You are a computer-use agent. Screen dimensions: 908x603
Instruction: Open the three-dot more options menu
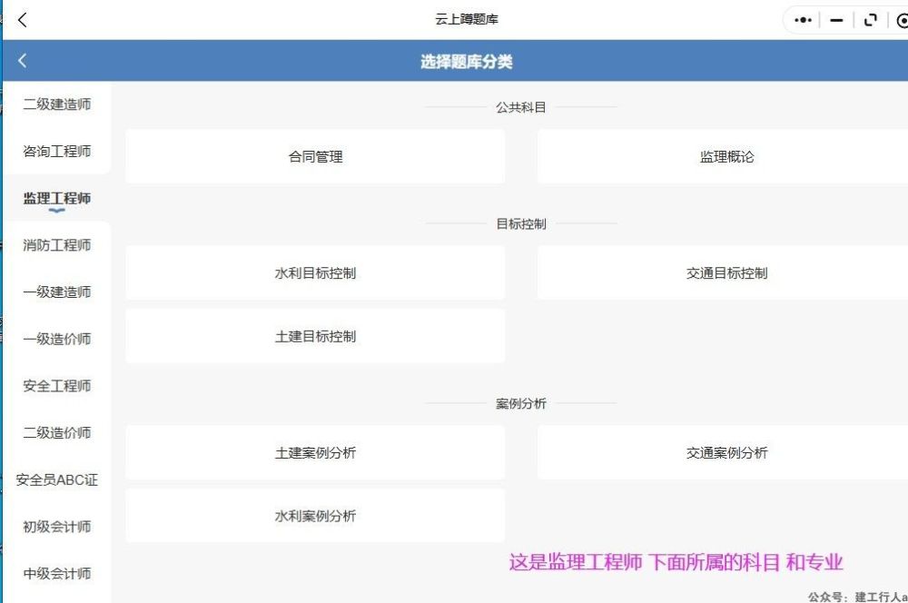803,20
